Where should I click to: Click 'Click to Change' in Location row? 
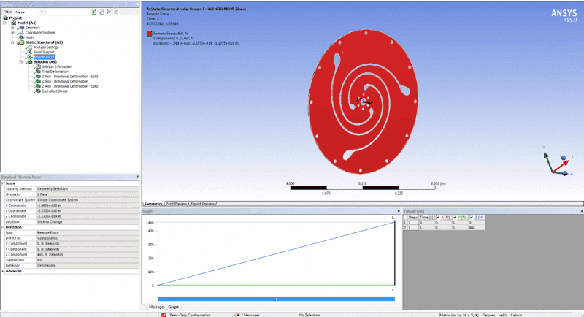pyautogui.click(x=88, y=221)
